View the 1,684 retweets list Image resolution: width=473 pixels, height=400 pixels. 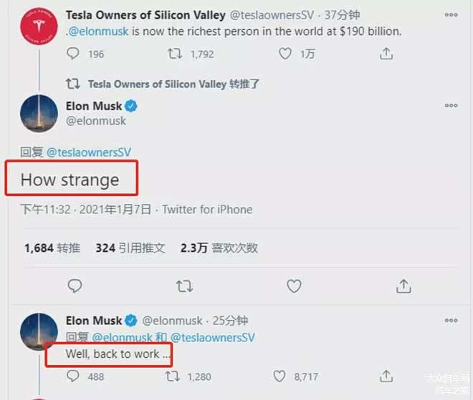[52, 248]
